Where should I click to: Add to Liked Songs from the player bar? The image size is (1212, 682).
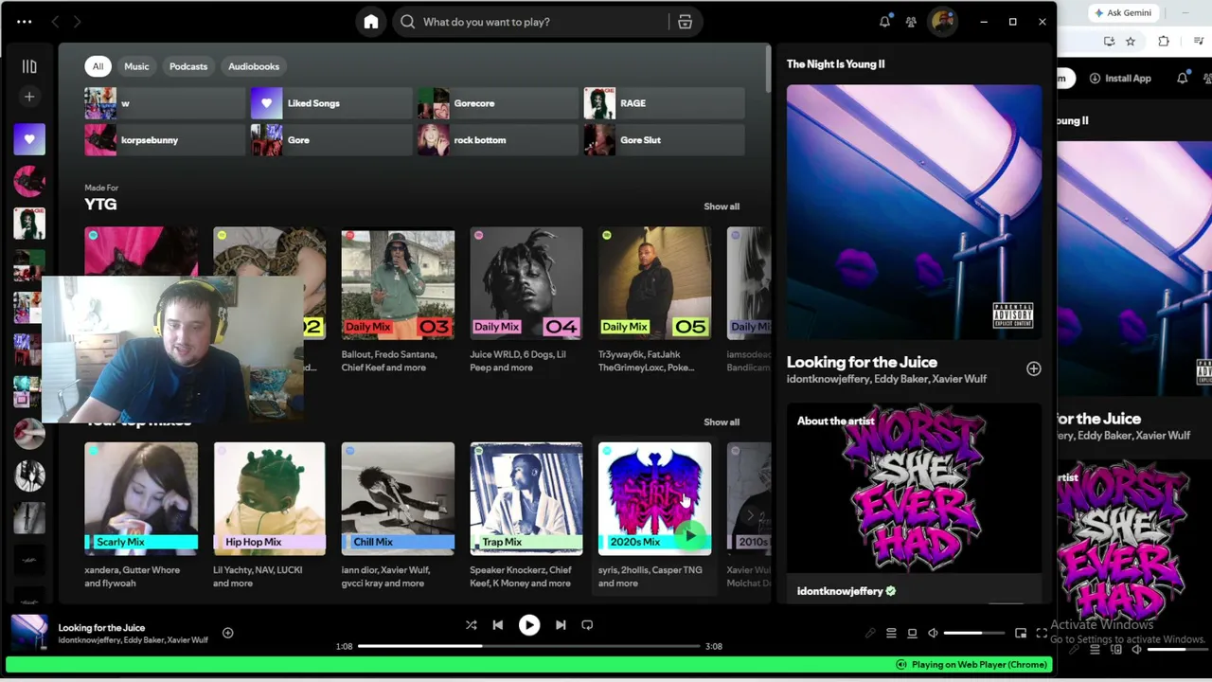click(227, 633)
